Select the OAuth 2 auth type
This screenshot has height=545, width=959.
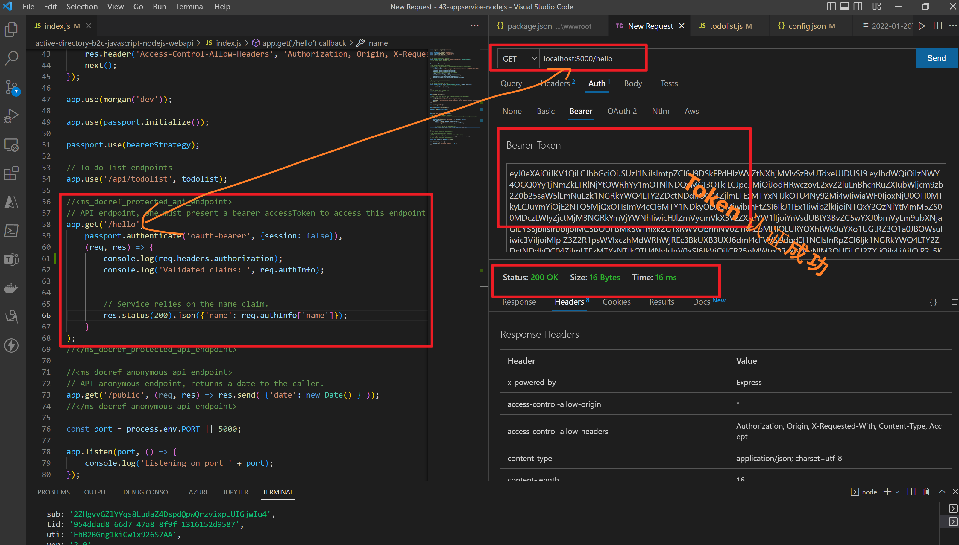pos(622,111)
